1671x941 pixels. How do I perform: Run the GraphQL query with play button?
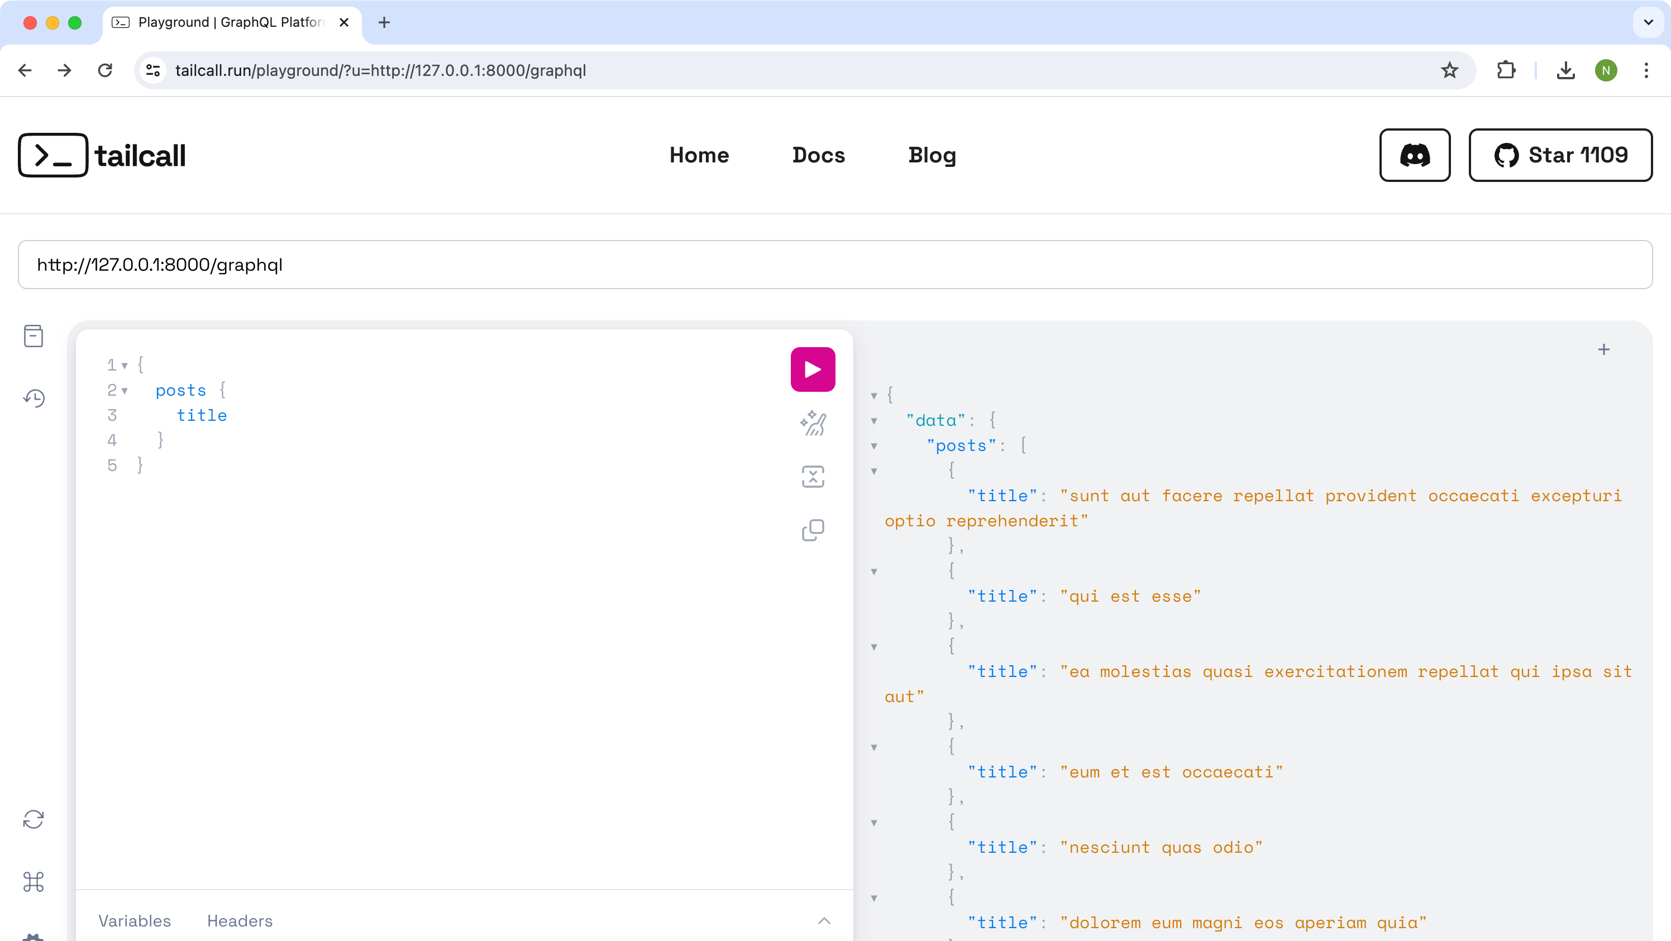tap(813, 369)
